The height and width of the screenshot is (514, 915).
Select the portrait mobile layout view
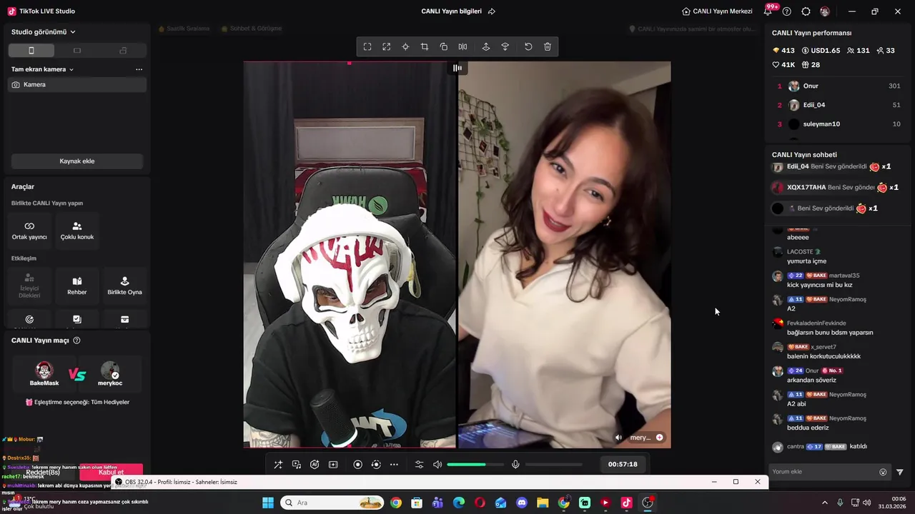point(31,51)
